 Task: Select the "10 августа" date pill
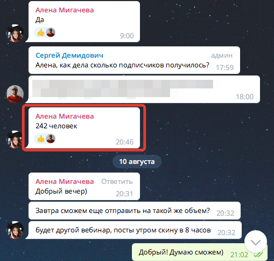click(x=137, y=161)
